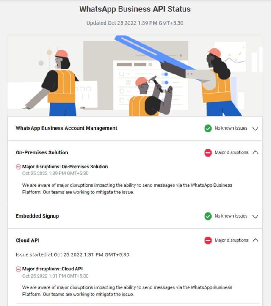Select WhatsApp Business Account Management row title
Image resolution: width=271 pixels, height=306 pixels.
coord(66,128)
